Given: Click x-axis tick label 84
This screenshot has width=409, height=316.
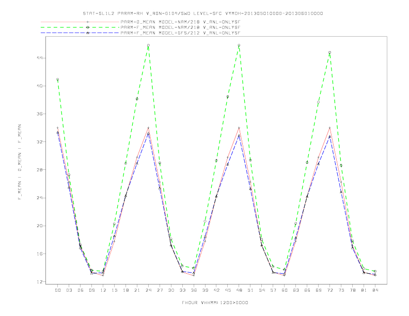Looking at the screenshot, I should click(375, 290).
